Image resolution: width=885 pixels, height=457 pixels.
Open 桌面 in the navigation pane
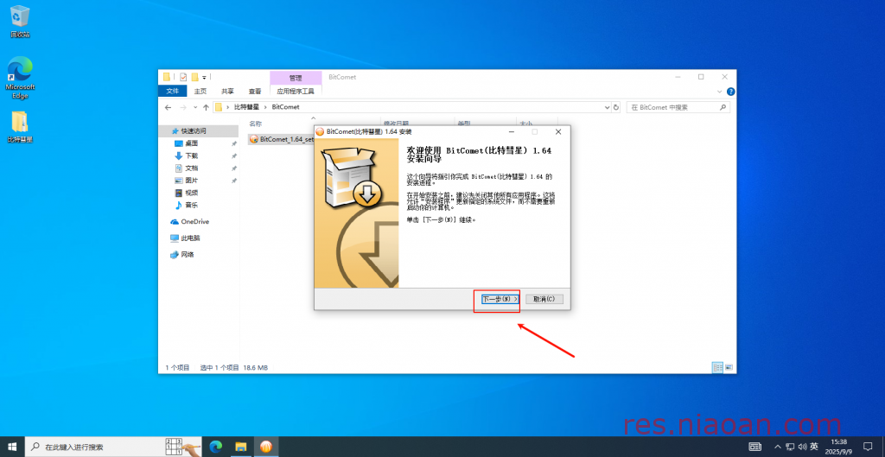[191, 143]
